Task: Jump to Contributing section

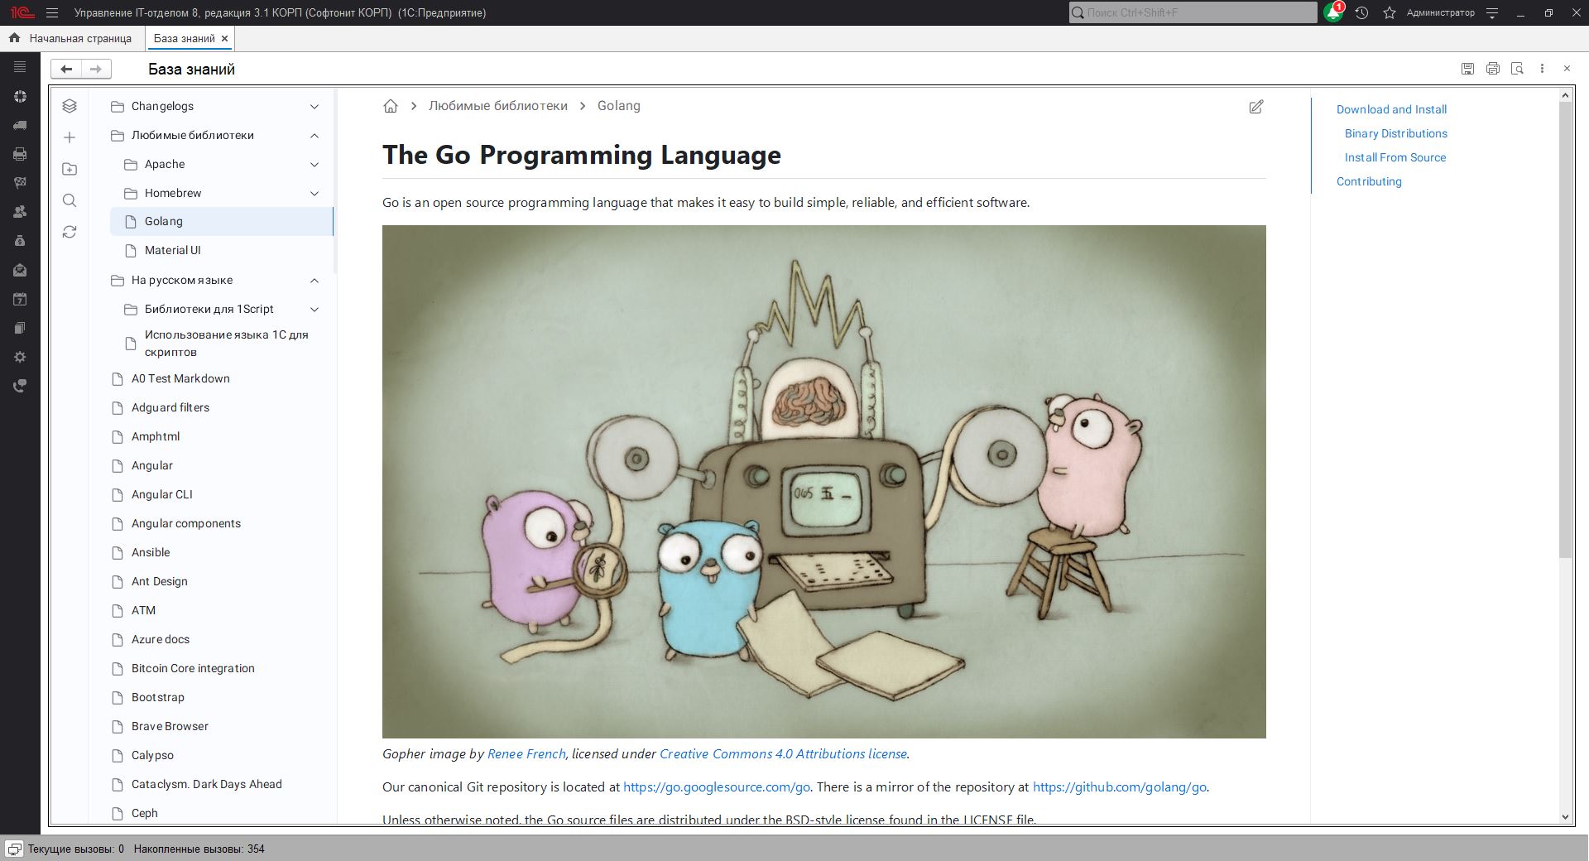Action: click(1369, 181)
